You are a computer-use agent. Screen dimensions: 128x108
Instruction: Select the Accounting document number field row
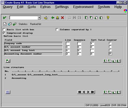click(x=33, y=54)
